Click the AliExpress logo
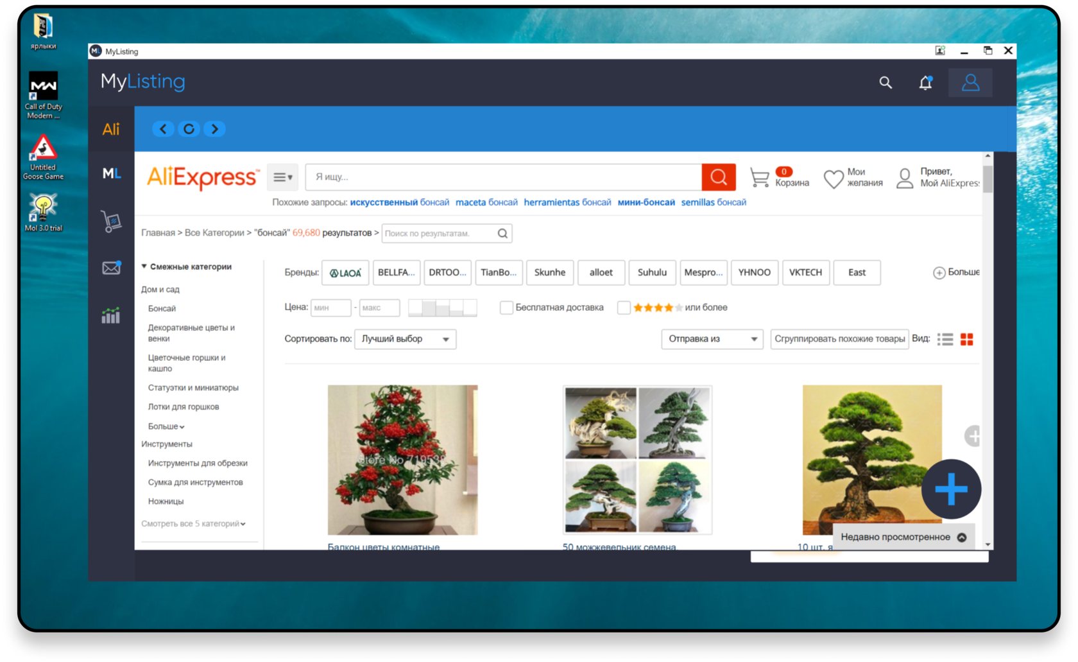Viewport: 1078px width, 662px height. [203, 177]
